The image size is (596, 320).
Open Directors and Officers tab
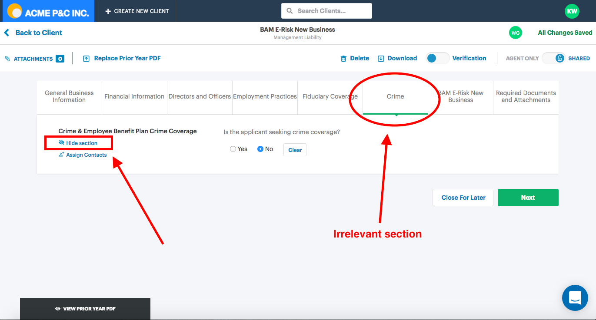[200, 96]
